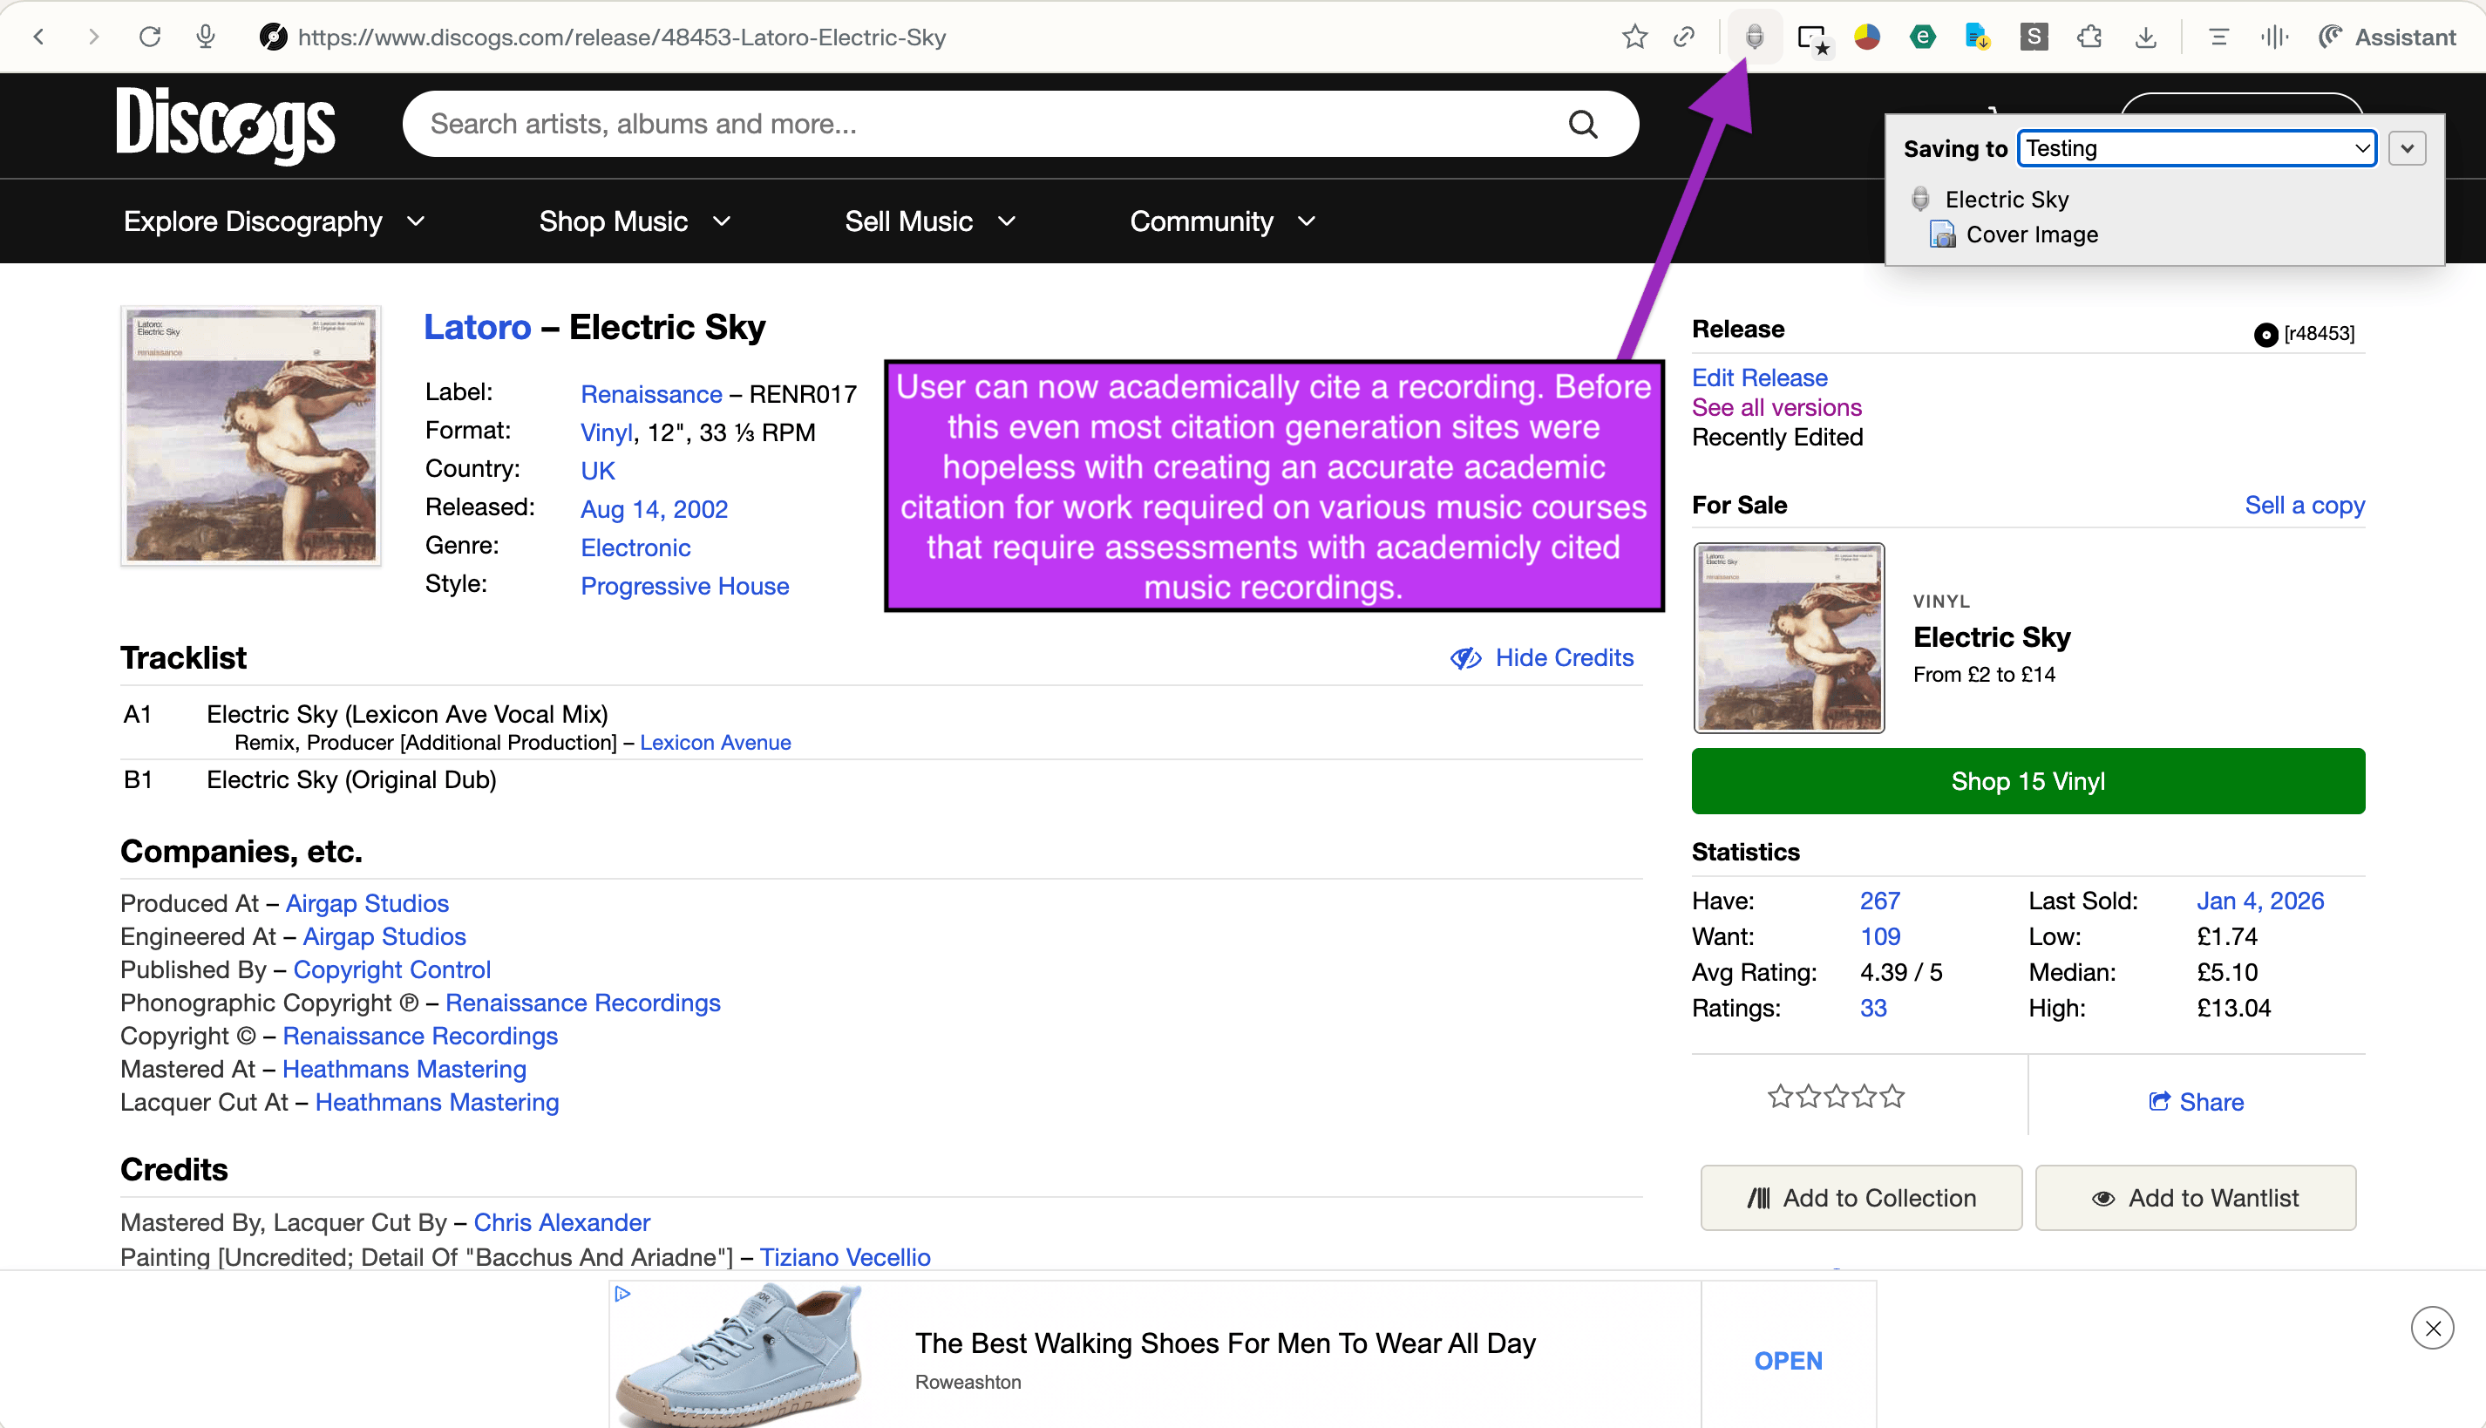Click the copy link icon in address bar

1684,37
